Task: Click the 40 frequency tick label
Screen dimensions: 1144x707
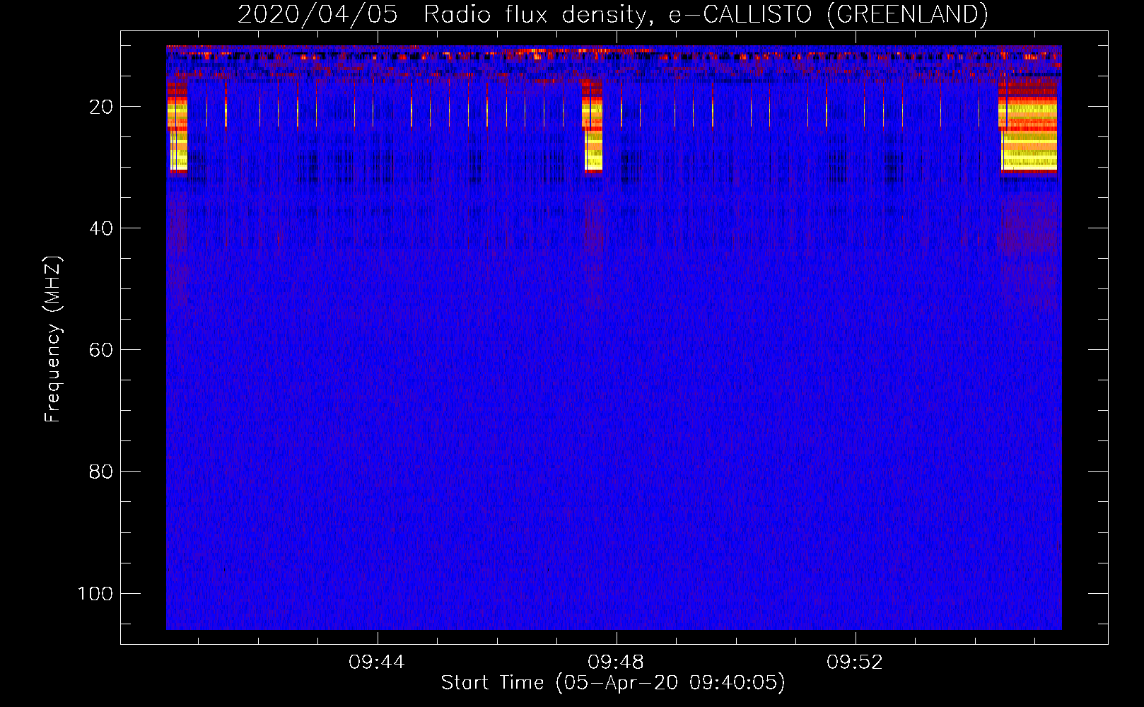Action: 101,228
